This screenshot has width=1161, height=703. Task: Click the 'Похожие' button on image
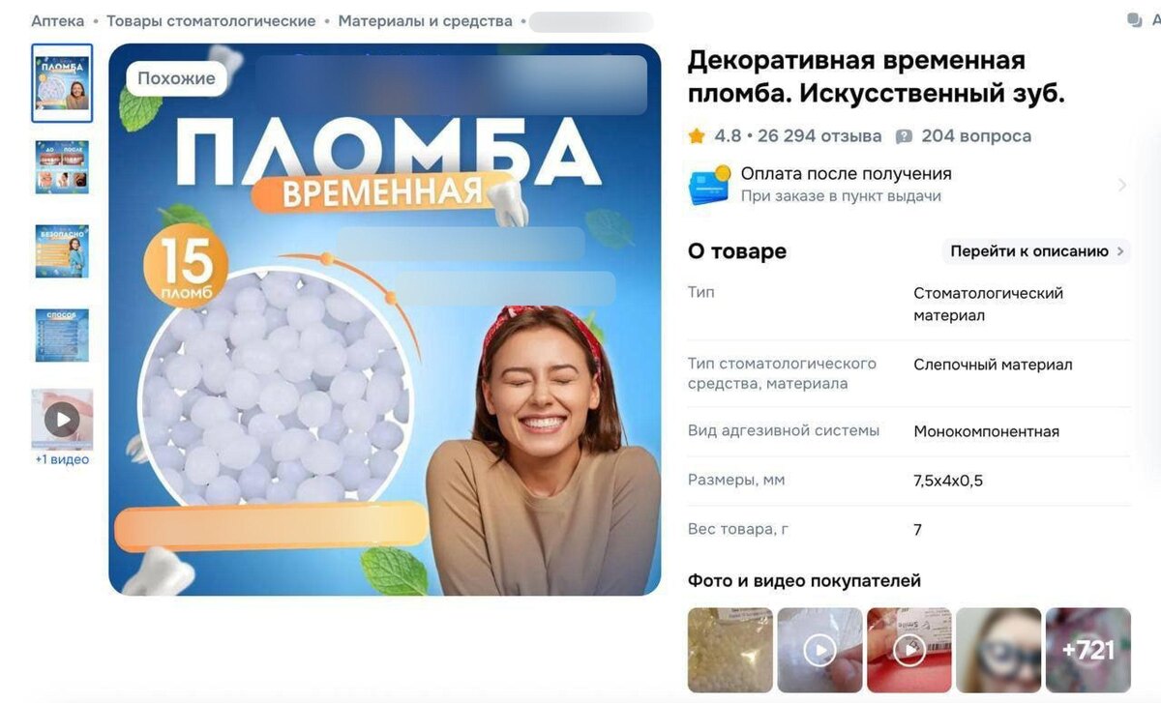tap(176, 78)
